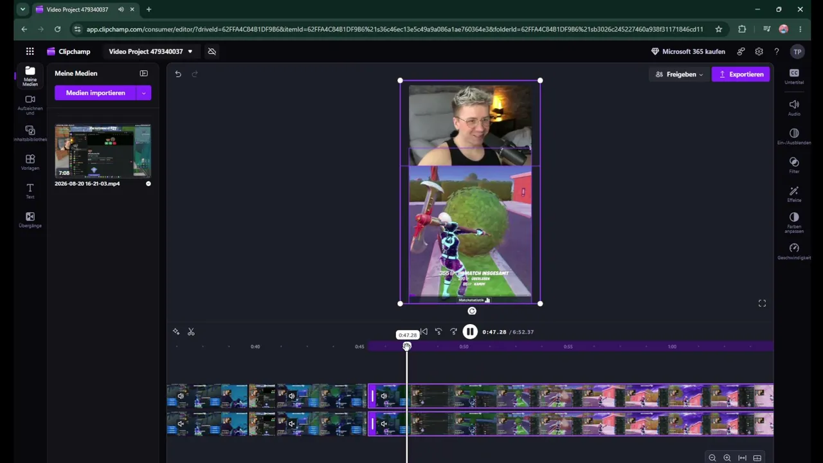Open the Text tab in sidebar
823x463 pixels.
(x=30, y=191)
